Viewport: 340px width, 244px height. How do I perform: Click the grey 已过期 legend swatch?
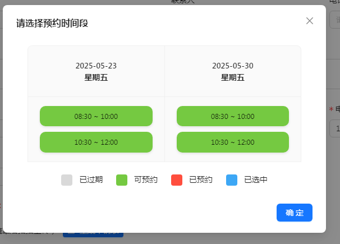point(67,180)
